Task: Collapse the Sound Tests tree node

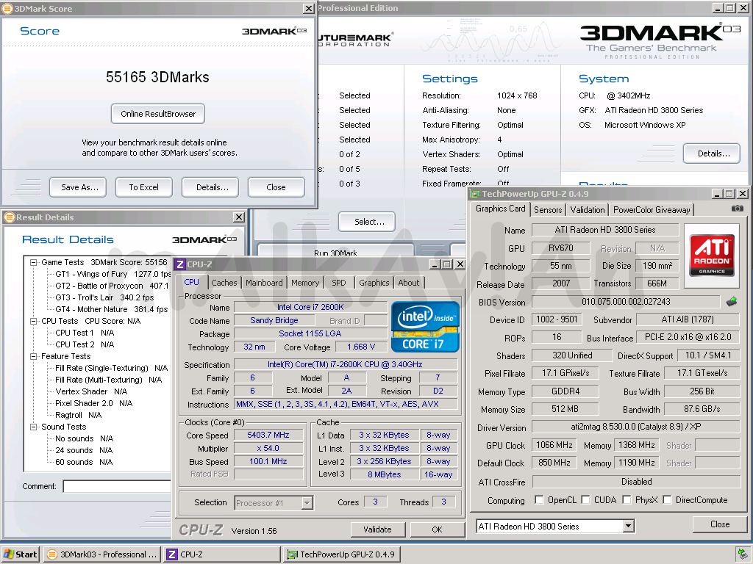Action: coord(34,427)
